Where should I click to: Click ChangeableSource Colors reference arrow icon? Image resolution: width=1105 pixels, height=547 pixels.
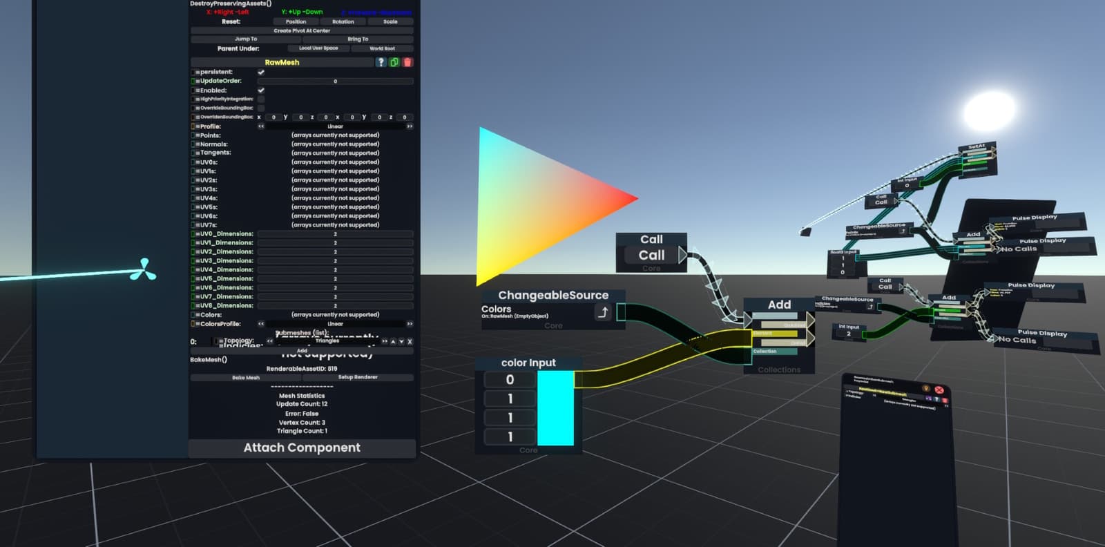click(603, 312)
